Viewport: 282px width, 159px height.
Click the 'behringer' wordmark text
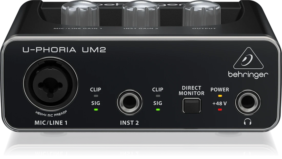(248, 74)
